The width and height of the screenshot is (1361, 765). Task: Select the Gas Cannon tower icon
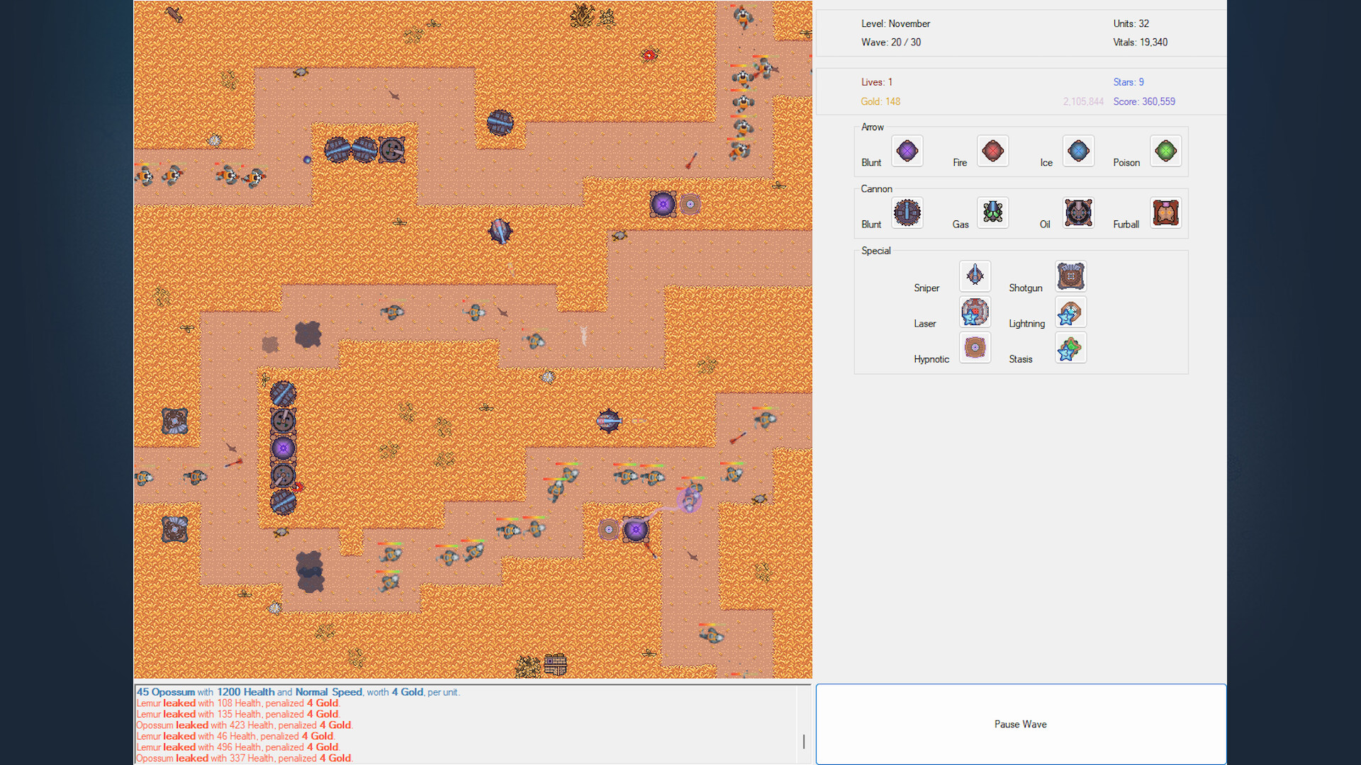(x=992, y=212)
